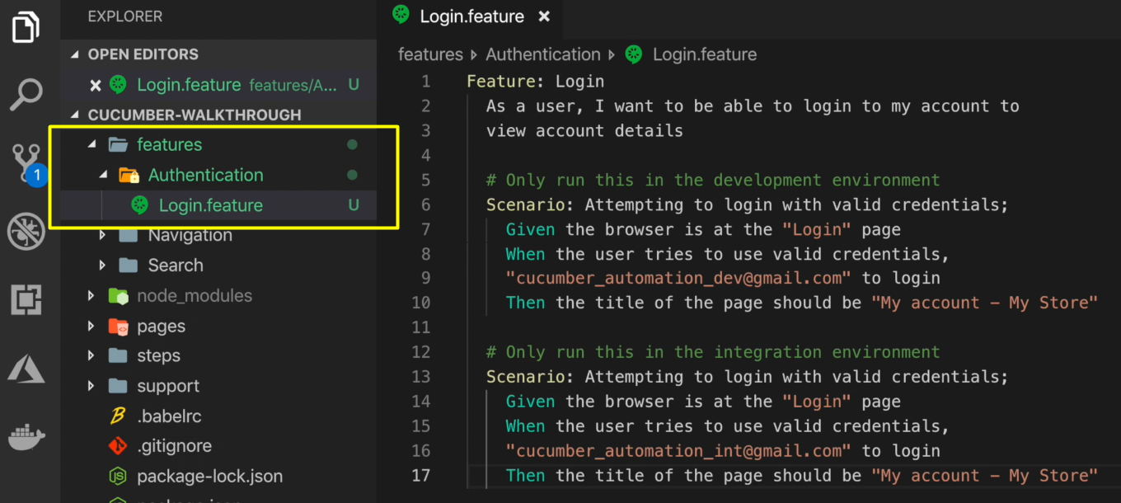
Task: Close the Login.feature editor tab
Action: coord(544,16)
